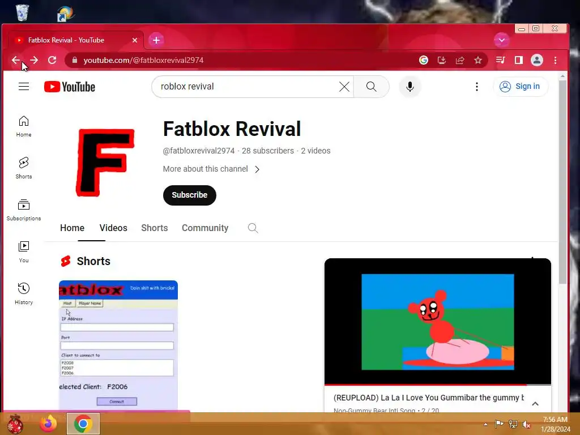Viewport: 580px width, 435px height.
Task: Start voice search with the microphone
Action: coord(410,87)
